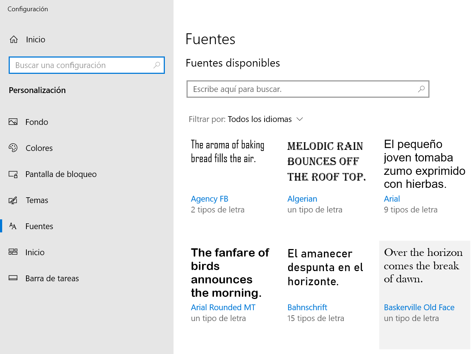Open the Arial font link
475x354 pixels.
point(392,199)
